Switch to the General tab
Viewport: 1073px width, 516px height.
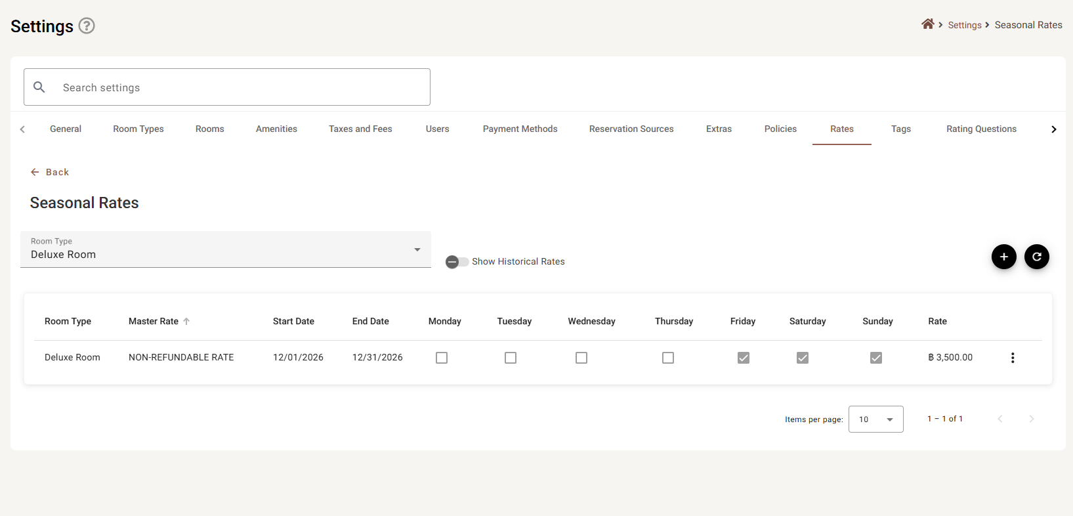coord(66,129)
